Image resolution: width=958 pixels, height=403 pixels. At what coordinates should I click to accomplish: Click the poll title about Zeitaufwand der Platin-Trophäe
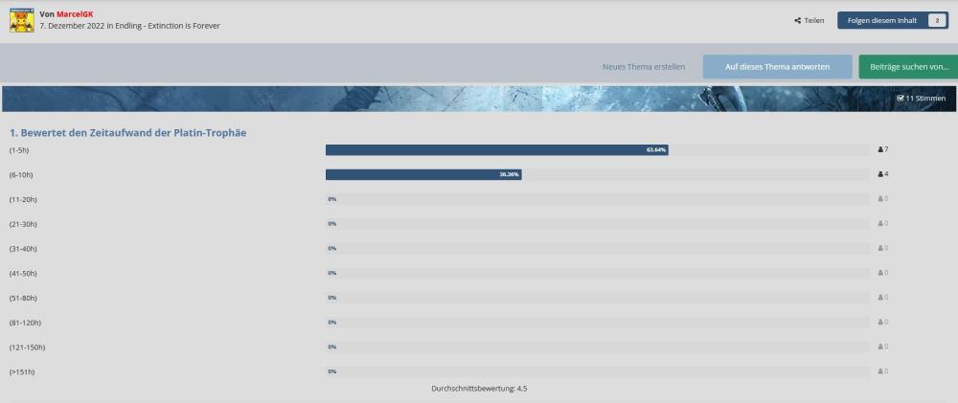[x=120, y=131]
